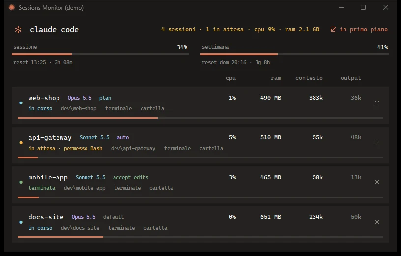Click the 'plan' mode tag on web-shop
Image resolution: width=401 pixels, height=256 pixels.
(x=105, y=98)
